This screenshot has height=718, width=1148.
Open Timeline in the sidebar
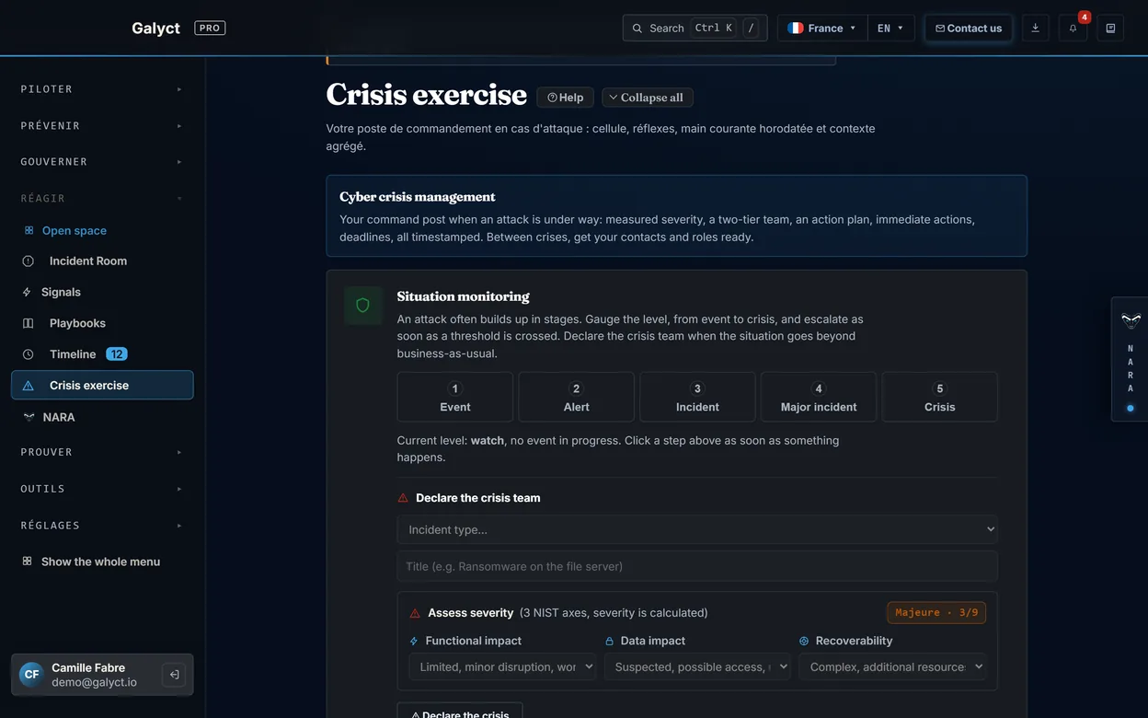(x=102, y=354)
